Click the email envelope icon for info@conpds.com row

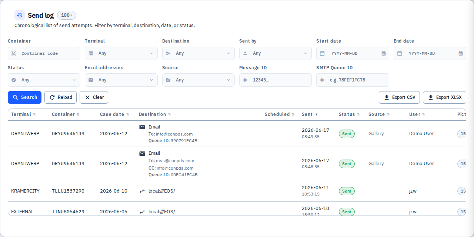(142, 127)
